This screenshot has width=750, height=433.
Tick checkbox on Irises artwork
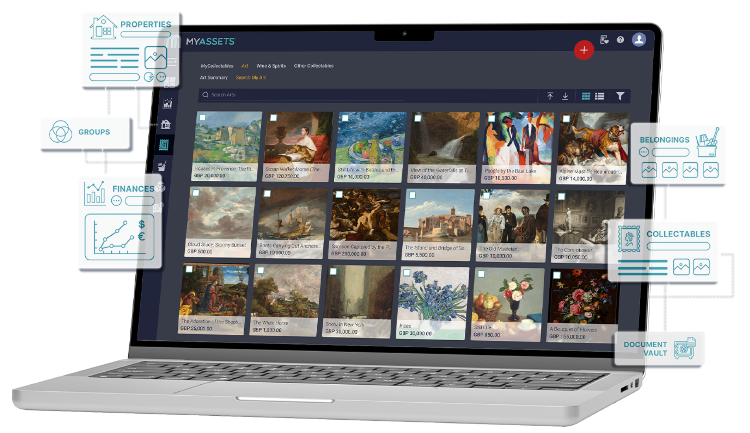coord(407,272)
